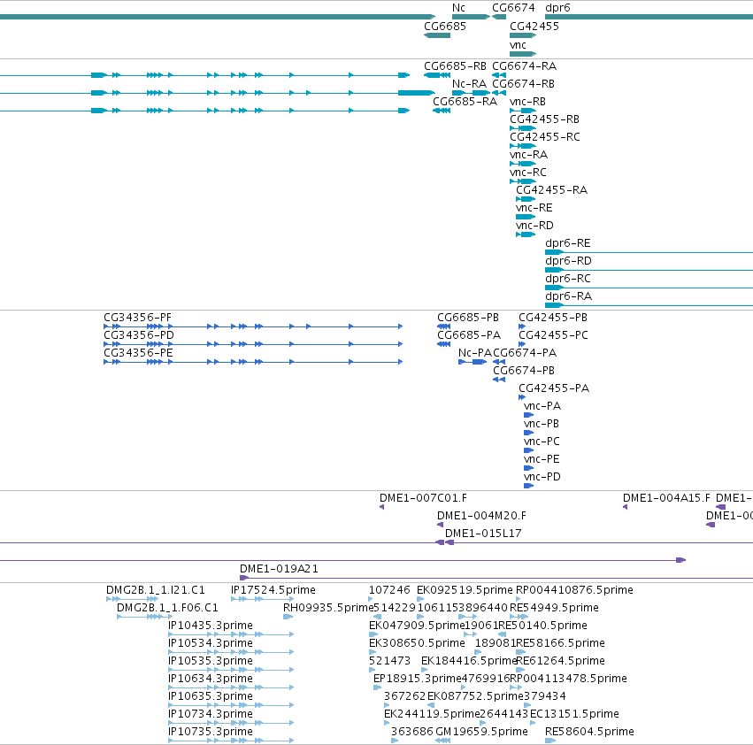Click the CG6674-PB protein label

click(524, 371)
